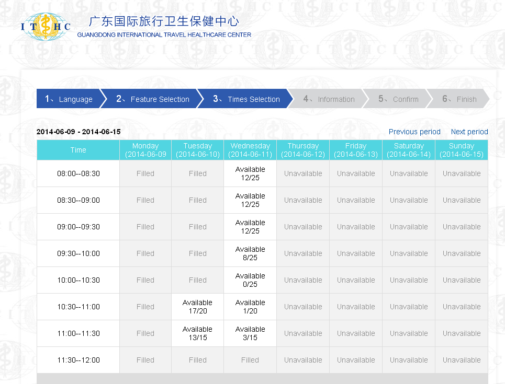This screenshot has height=384, width=505.
Task: Open step 6 Finish
Action: click(459, 99)
